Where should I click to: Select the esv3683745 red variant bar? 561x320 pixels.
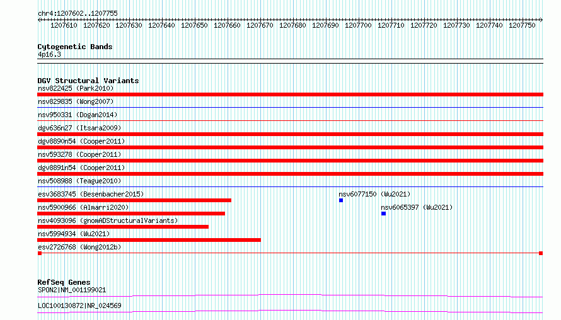coord(134,200)
